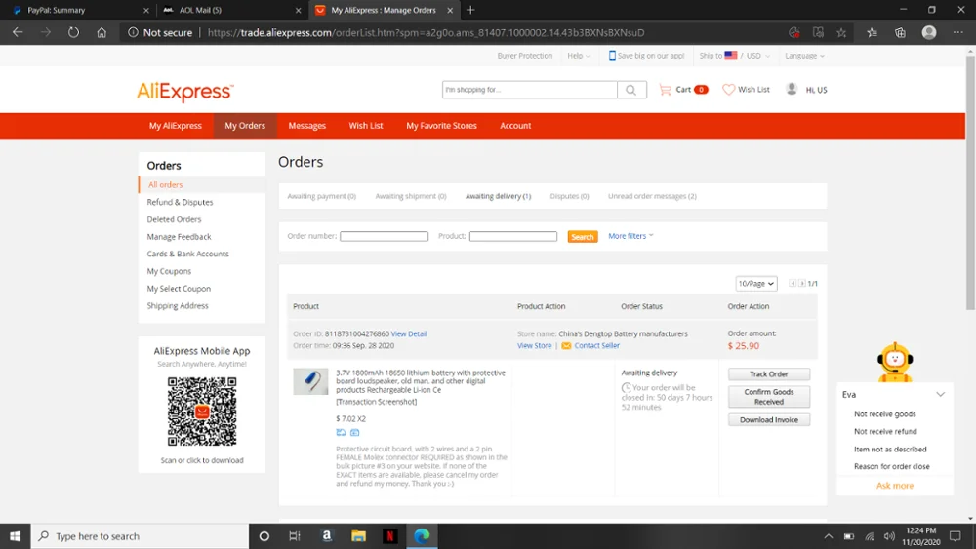Click the I'm shopping for search box
The image size is (976, 549).
[x=530, y=90]
